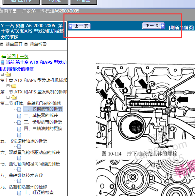Screen dimensions: 195x196
Task: Collapse all menus via 菜单折叠 text
Action: pyautogui.click(x=38, y=44)
